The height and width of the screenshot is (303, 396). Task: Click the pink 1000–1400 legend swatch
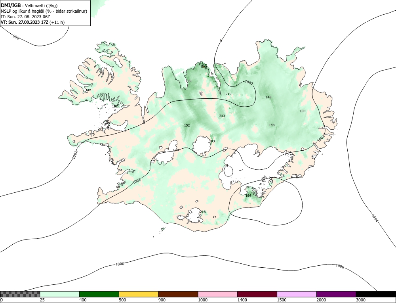click(x=218, y=294)
